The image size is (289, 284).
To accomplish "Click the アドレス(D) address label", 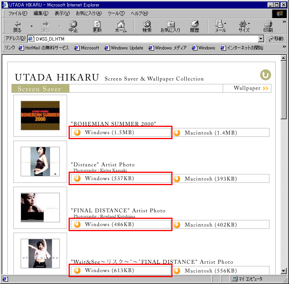I will point(15,38).
